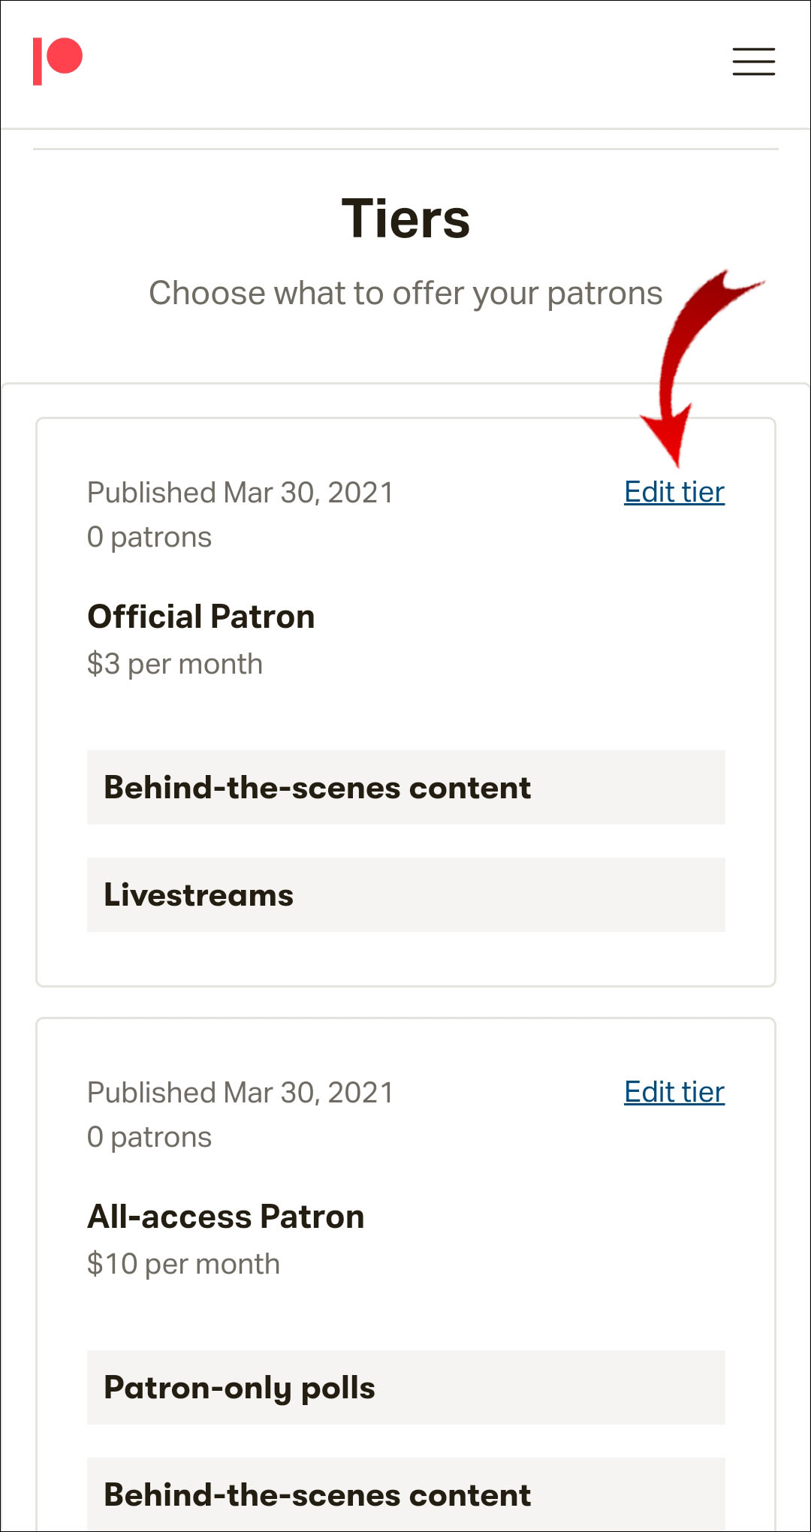Select Behind-the-scenes content in Official Patron tier

tap(405, 788)
